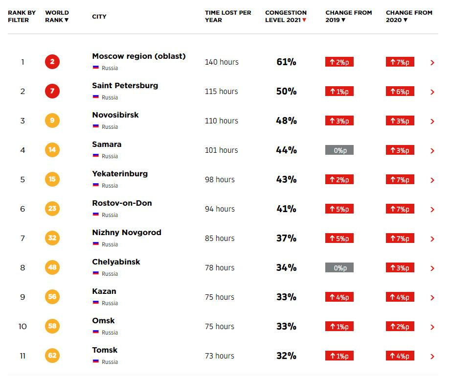Click Novosibirsk's 48% congestion value
The image size is (450, 384).
286,121
